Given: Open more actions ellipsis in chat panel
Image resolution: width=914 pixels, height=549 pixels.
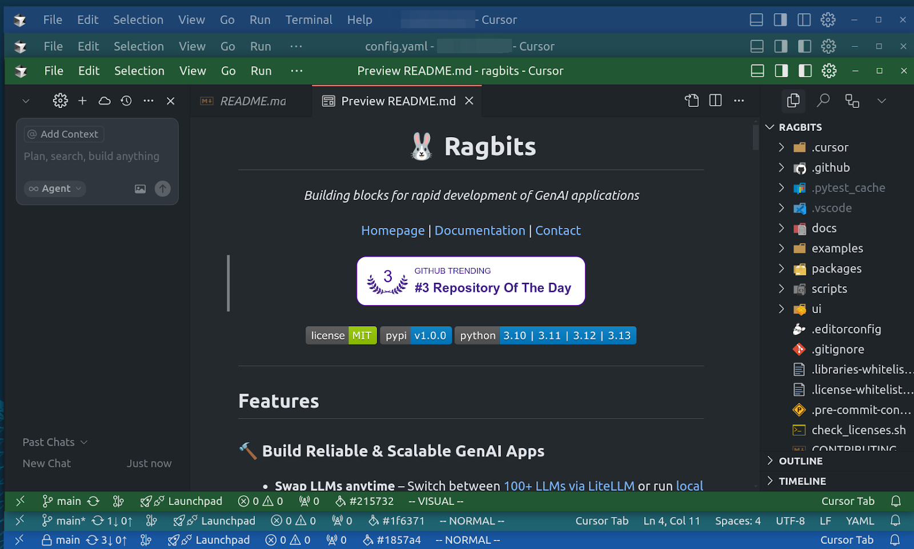Looking at the screenshot, I should (x=149, y=101).
